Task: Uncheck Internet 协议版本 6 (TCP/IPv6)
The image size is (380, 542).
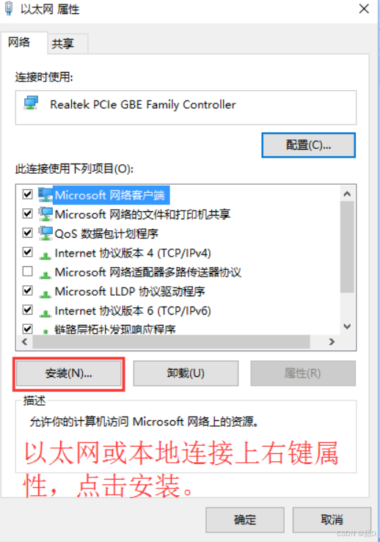Action: coord(28,310)
